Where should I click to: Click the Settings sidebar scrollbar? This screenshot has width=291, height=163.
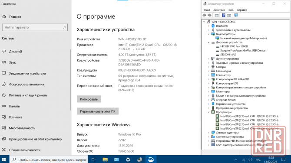[70, 80]
